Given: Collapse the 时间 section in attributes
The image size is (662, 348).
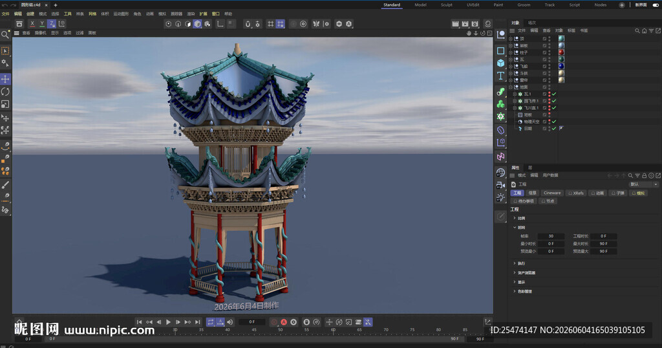Looking at the screenshot, I should tap(515, 228).
